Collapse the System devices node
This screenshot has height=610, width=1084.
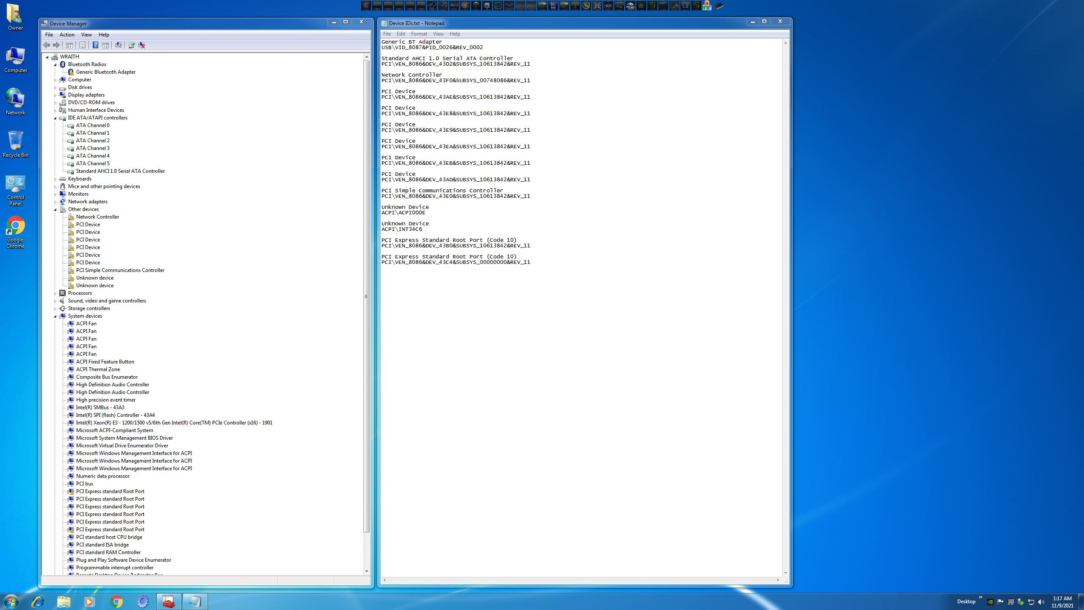[x=55, y=316]
